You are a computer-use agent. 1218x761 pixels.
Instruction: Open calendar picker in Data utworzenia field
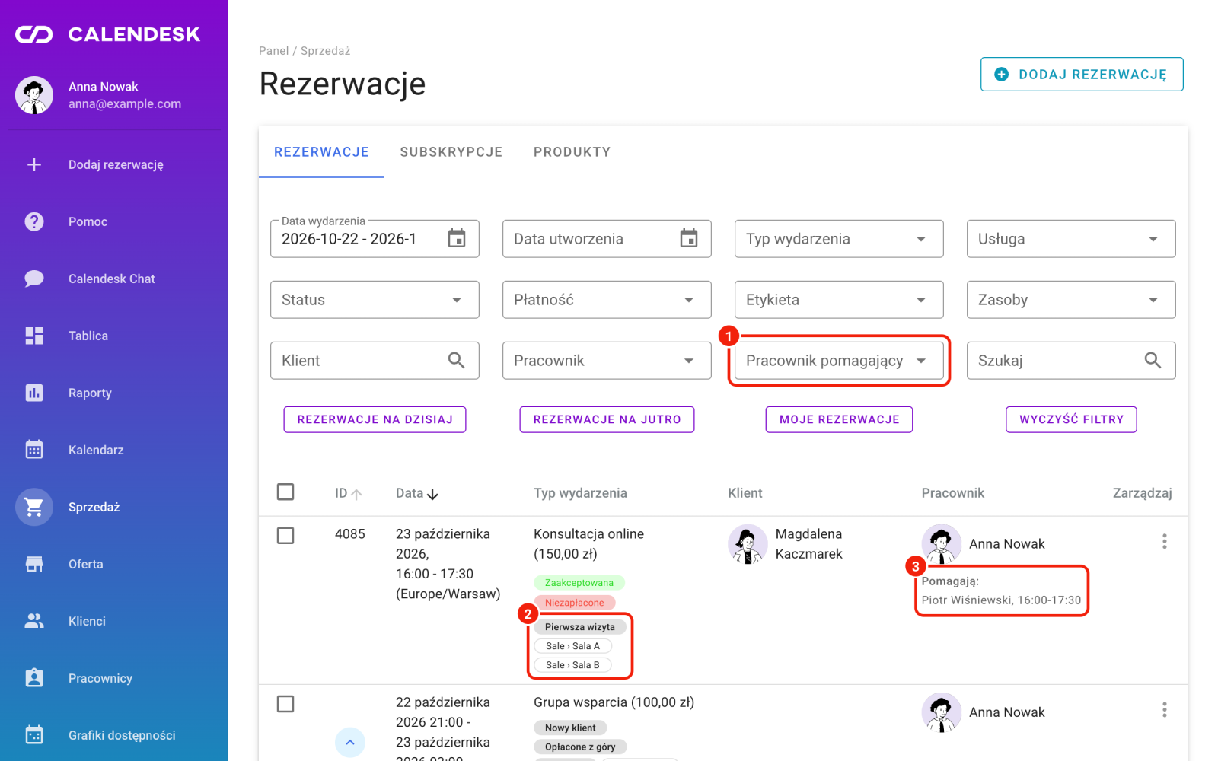[689, 238]
